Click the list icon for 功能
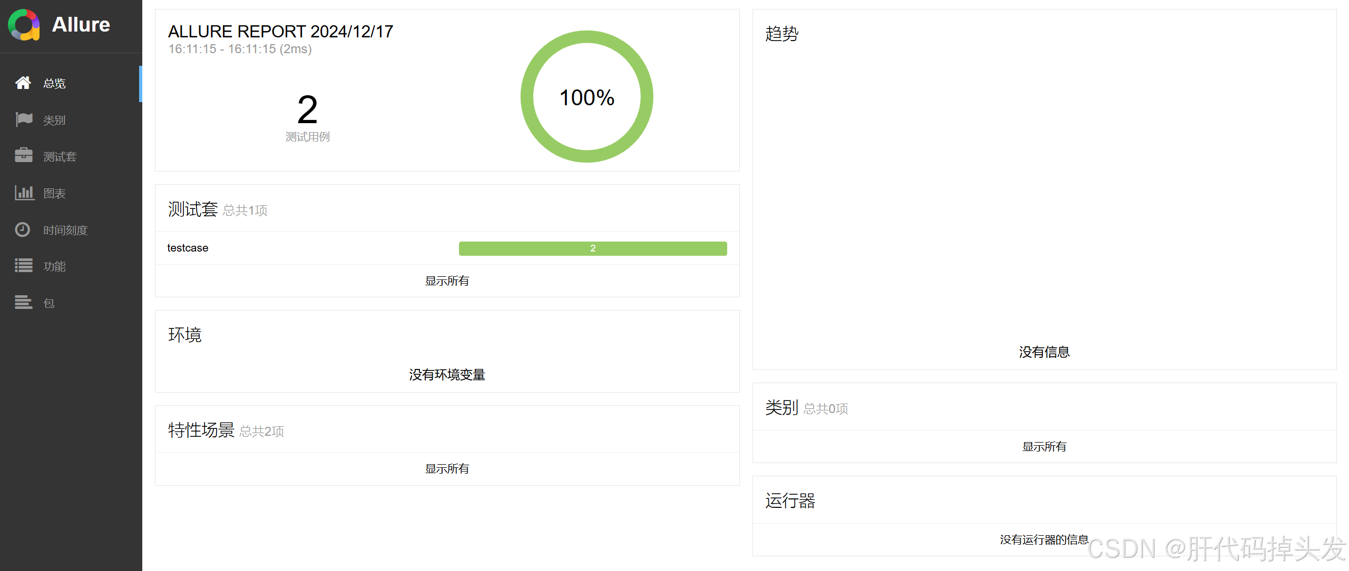 (x=24, y=266)
